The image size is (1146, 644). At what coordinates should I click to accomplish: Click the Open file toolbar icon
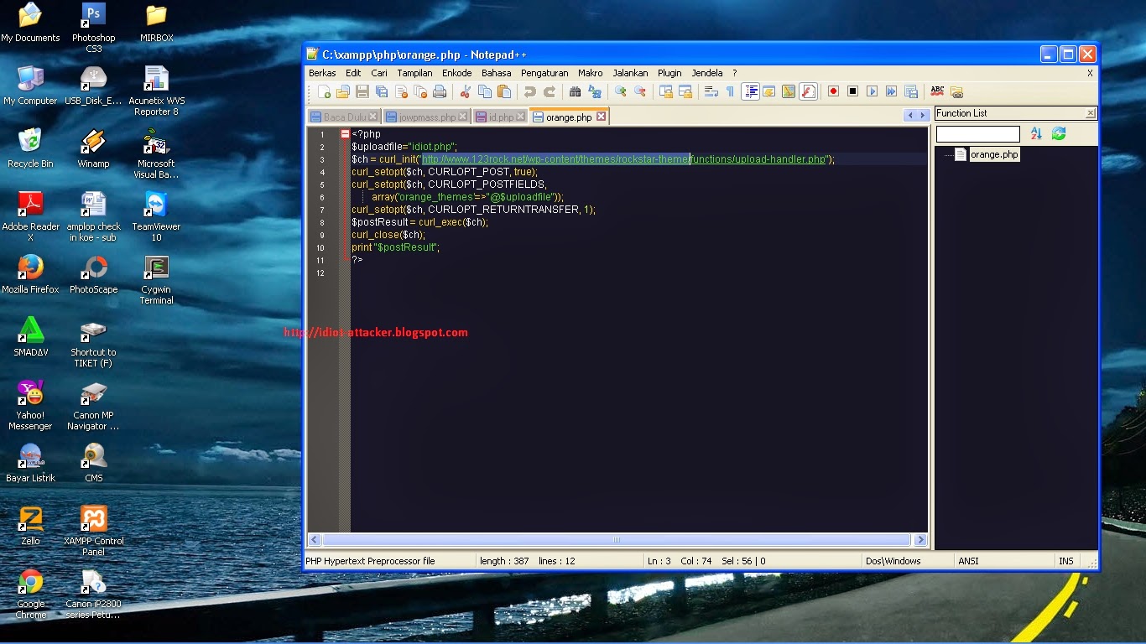click(x=342, y=91)
